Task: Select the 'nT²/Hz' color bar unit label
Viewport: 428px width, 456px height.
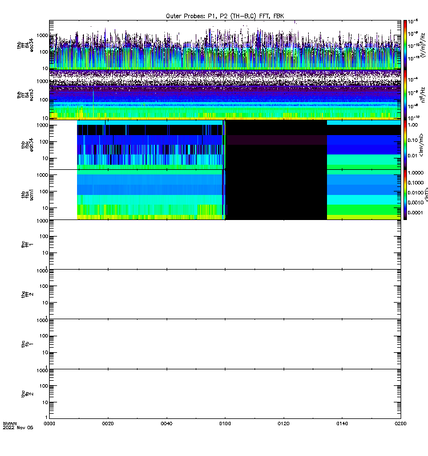Action: tap(424, 95)
